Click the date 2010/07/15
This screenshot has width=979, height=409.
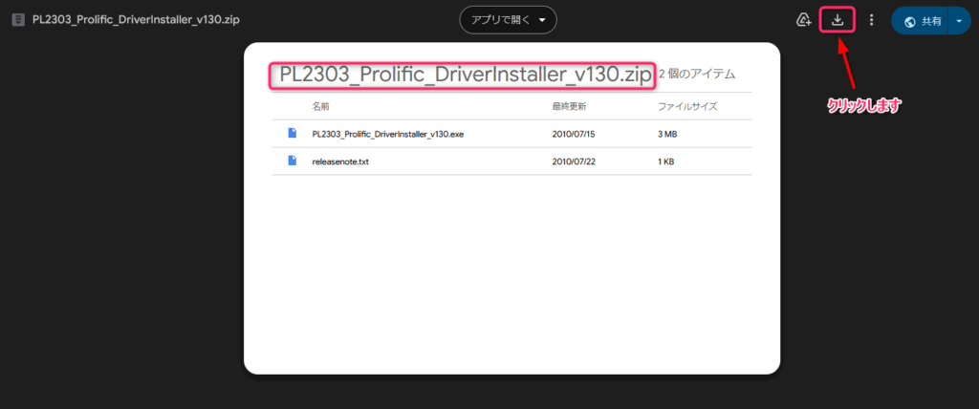tap(575, 134)
